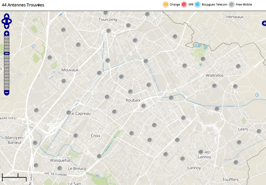The width and height of the screenshot is (266, 185).
Task: Select the antenna marker left of Le Capreau
Action: point(68,113)
